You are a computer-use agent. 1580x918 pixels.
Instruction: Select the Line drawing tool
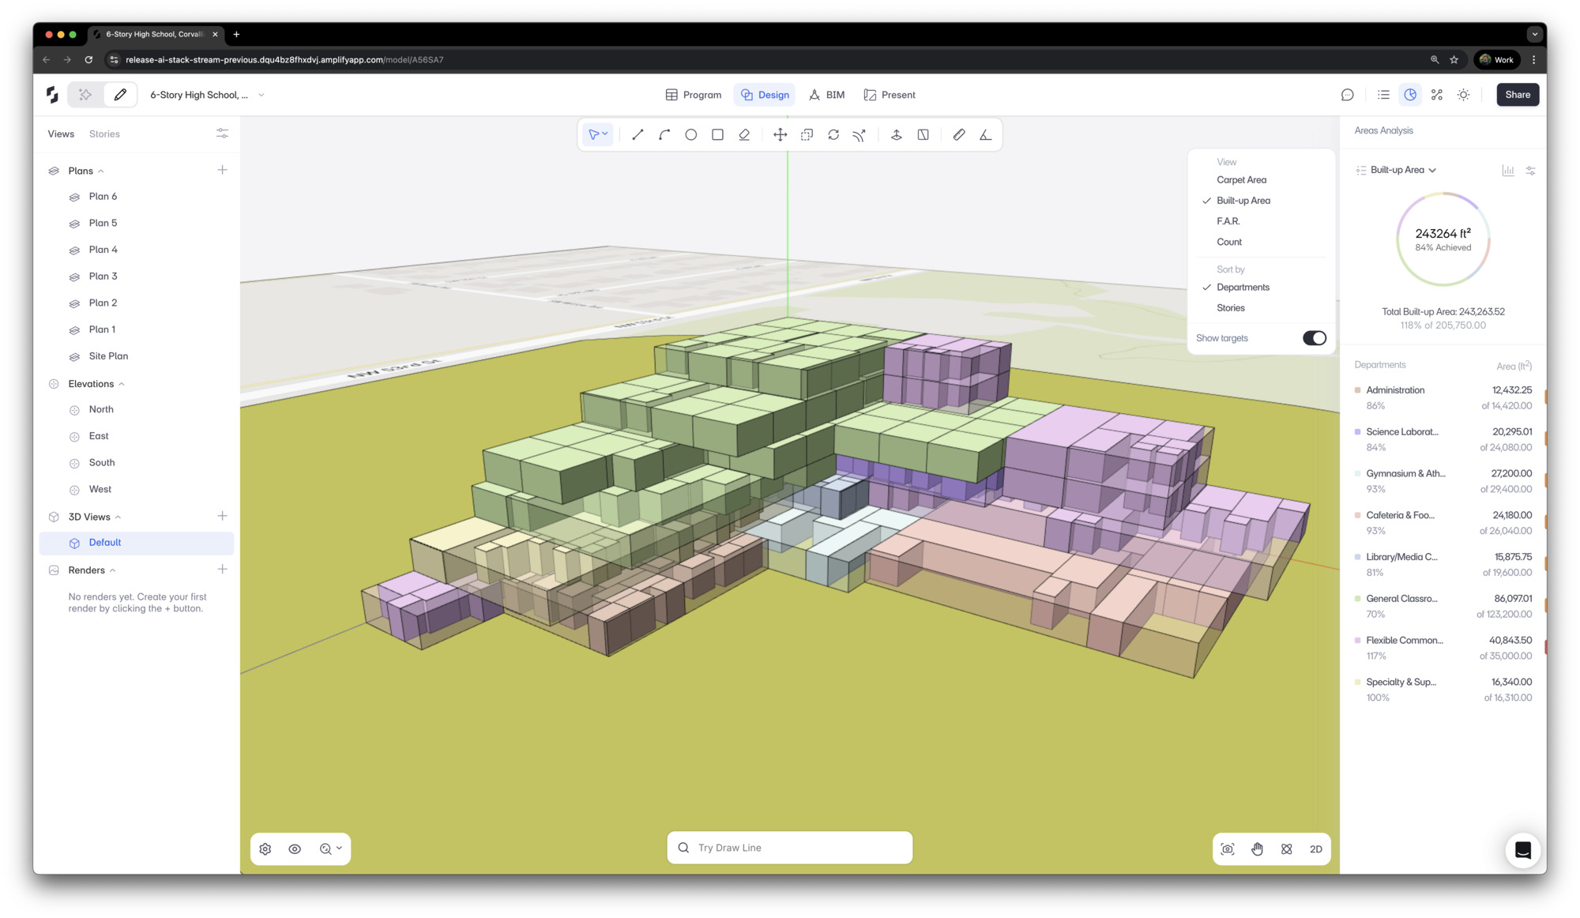click(x=638, y=134)
